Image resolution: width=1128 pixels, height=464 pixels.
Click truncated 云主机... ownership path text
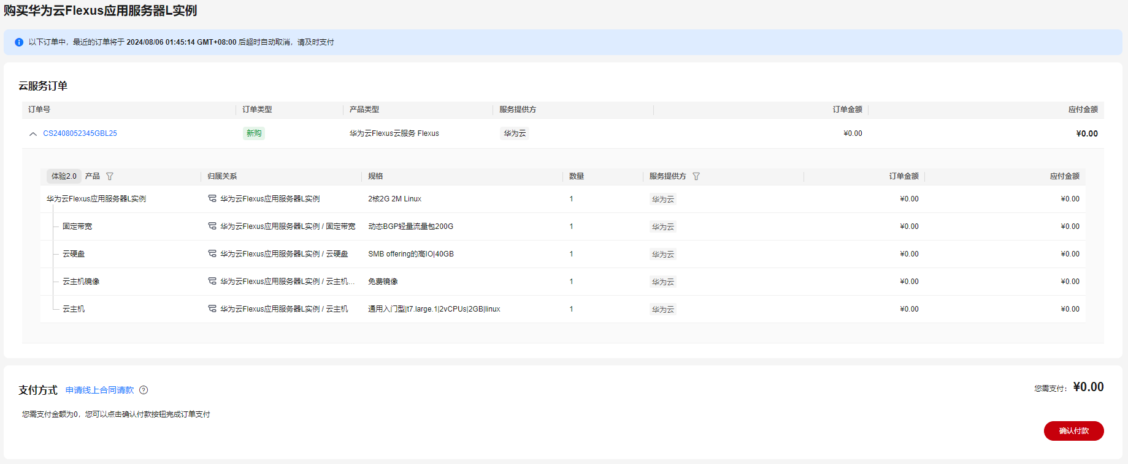tap(288, 282)
